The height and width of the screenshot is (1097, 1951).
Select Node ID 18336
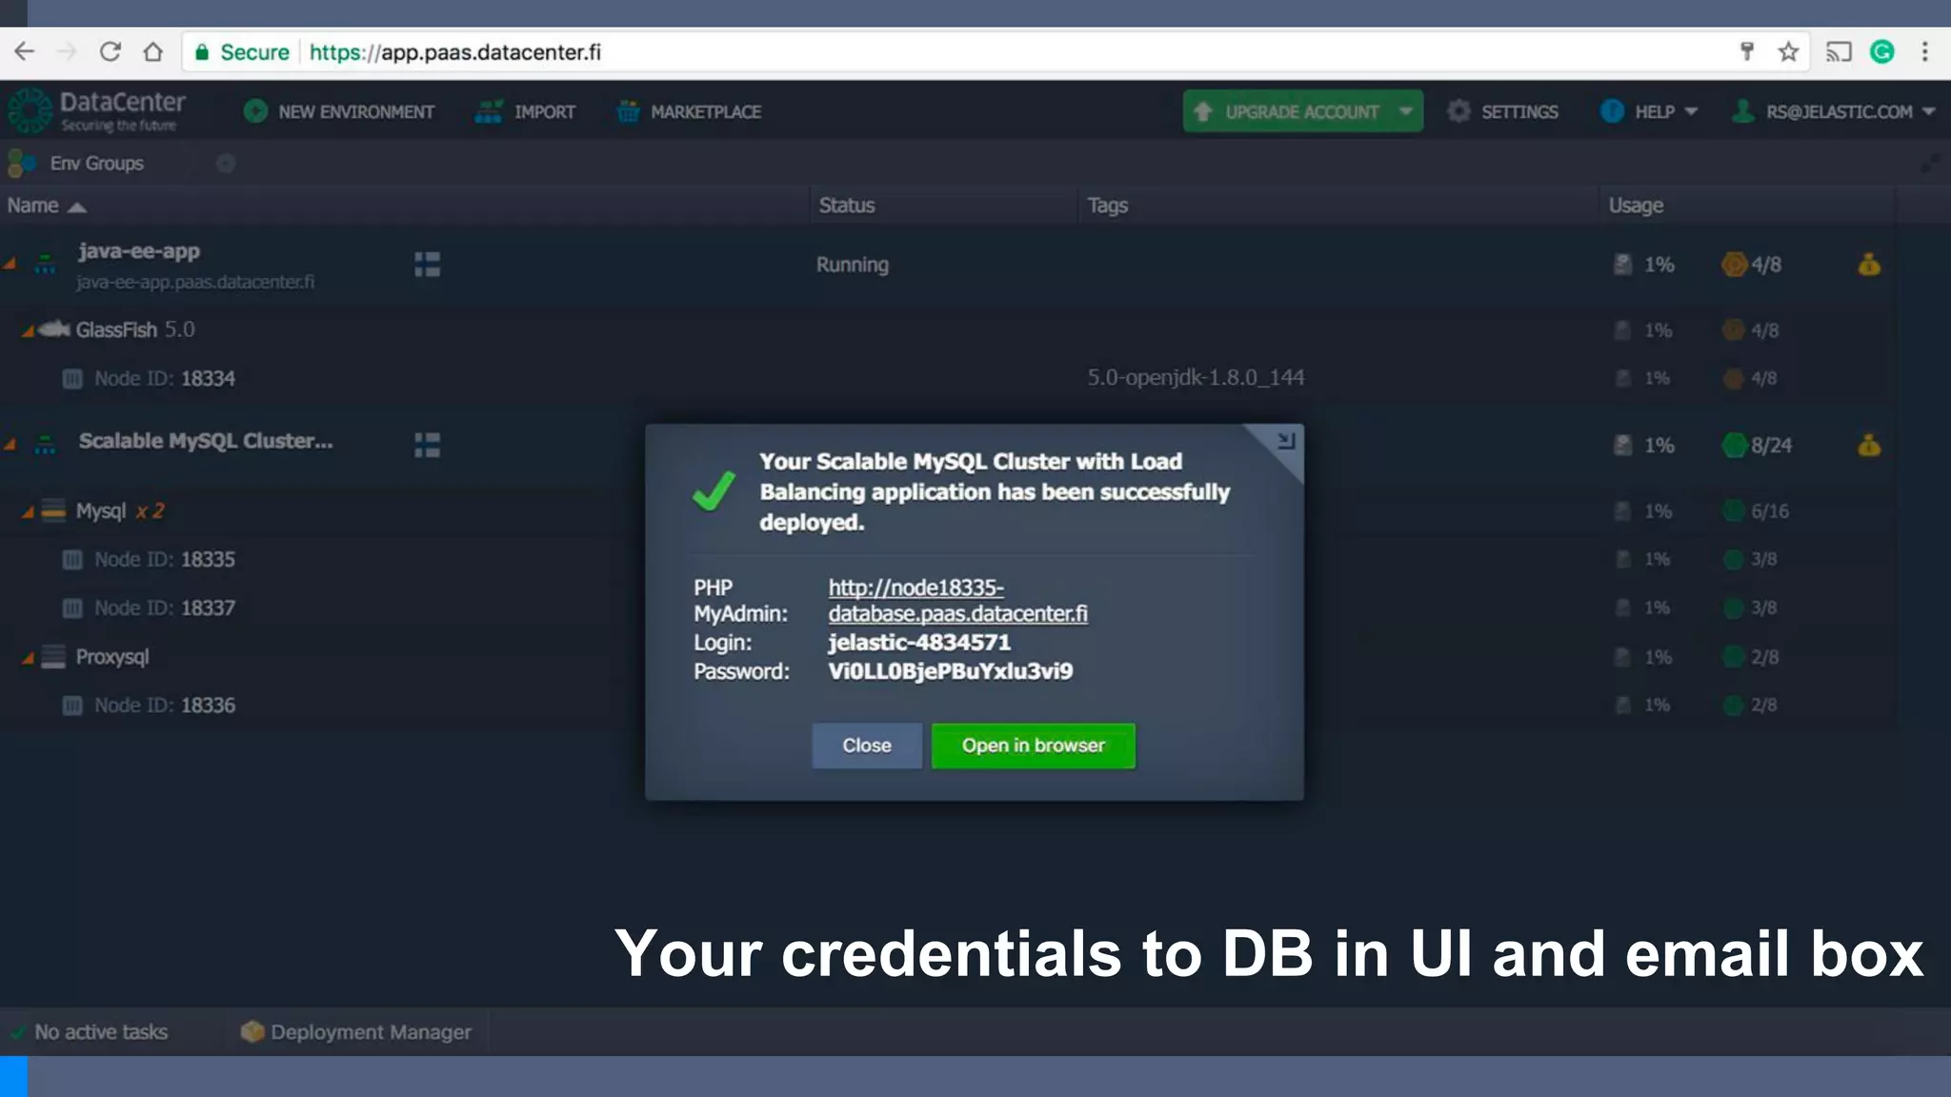[x=165, y=706]
